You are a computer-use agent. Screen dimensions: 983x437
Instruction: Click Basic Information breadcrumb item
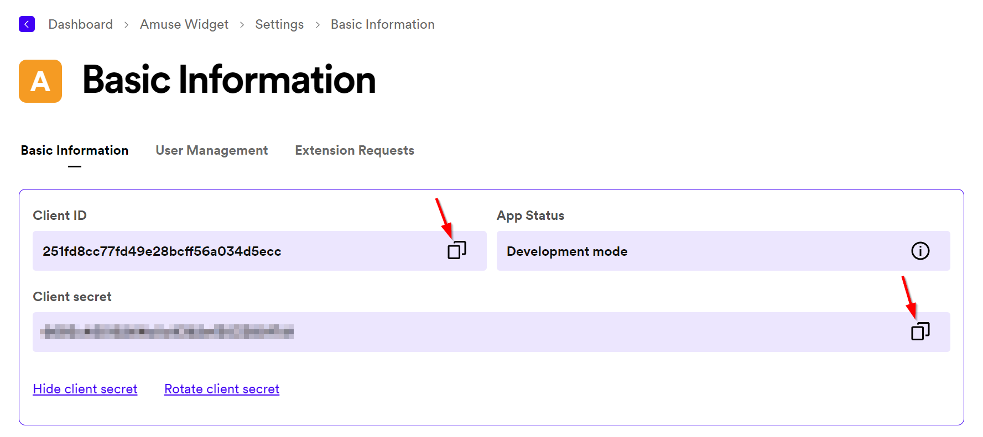[x=383, y=24]
